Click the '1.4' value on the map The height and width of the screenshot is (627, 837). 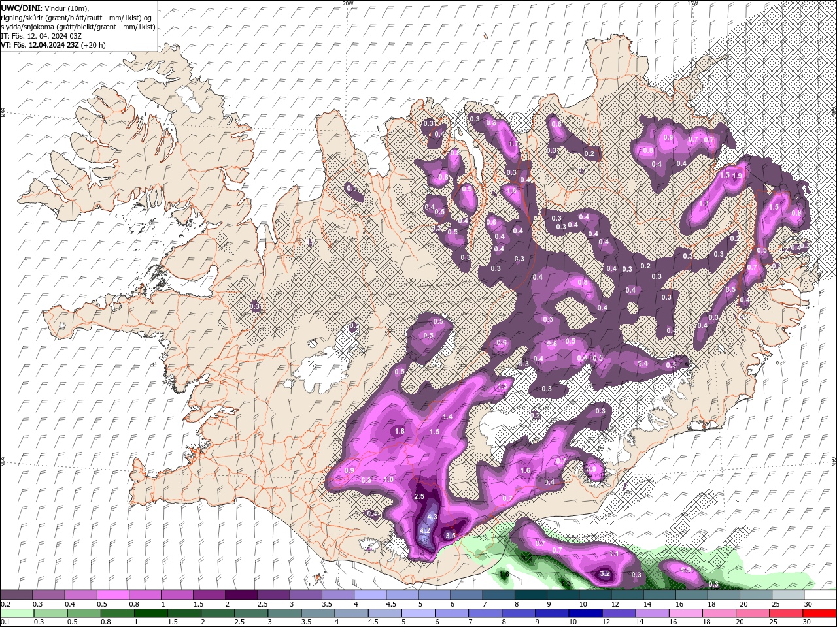point(448,417)
